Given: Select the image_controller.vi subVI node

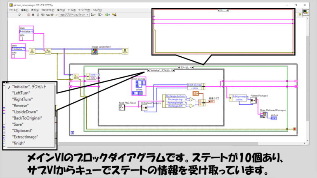Looking at the screenshot, I should pyautogui.click(x=95, y=51).
